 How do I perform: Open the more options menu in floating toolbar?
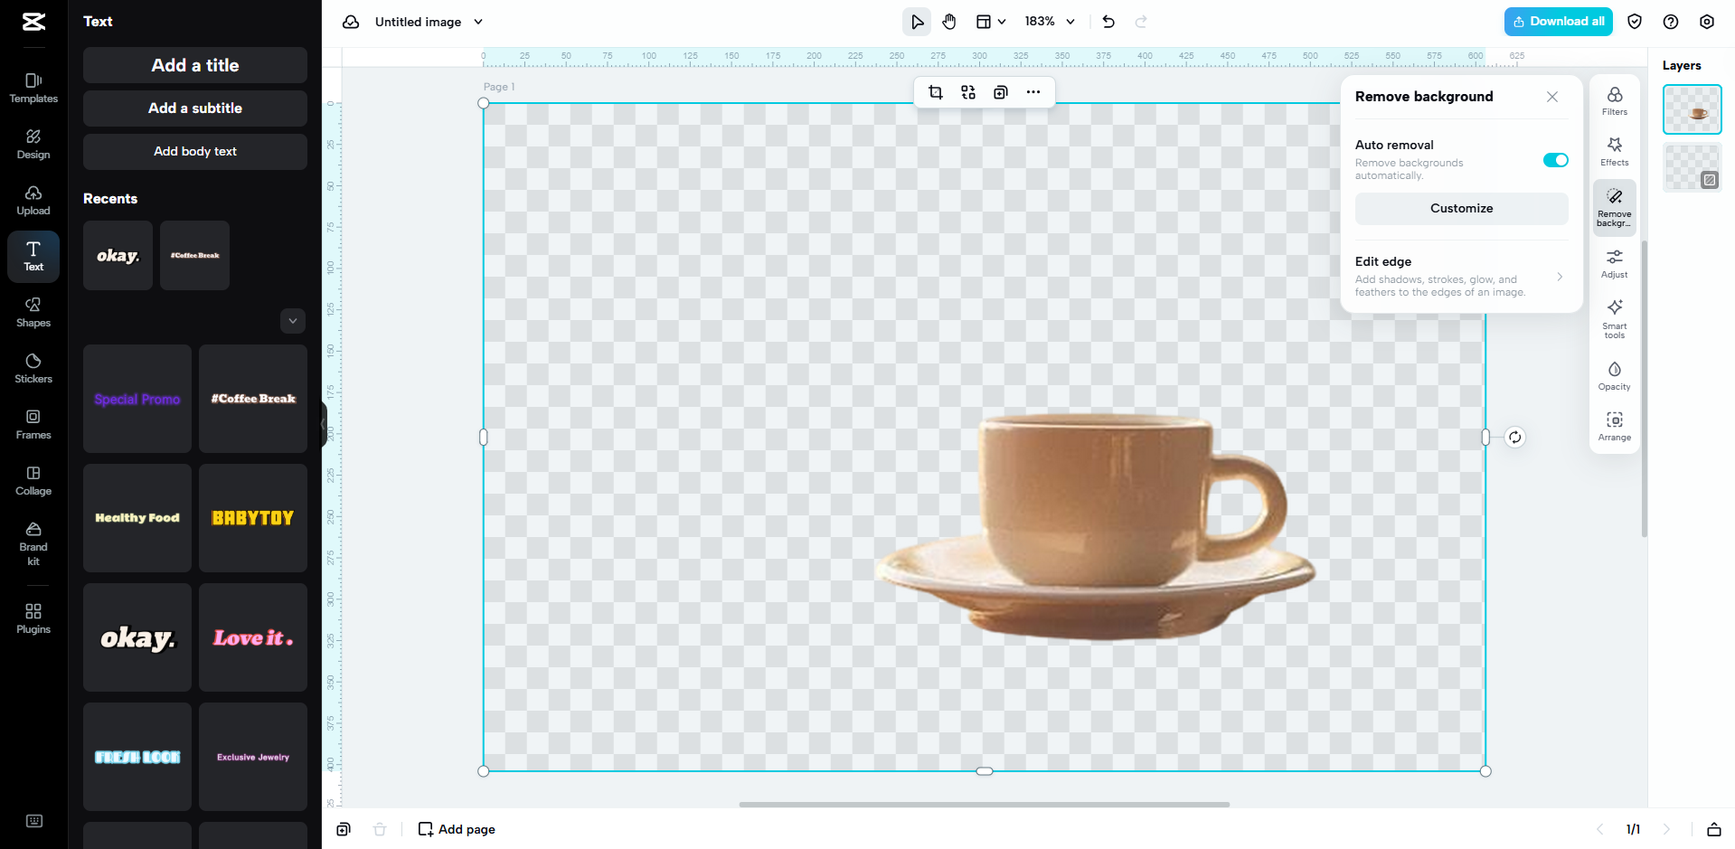[x=1033, y=91]
